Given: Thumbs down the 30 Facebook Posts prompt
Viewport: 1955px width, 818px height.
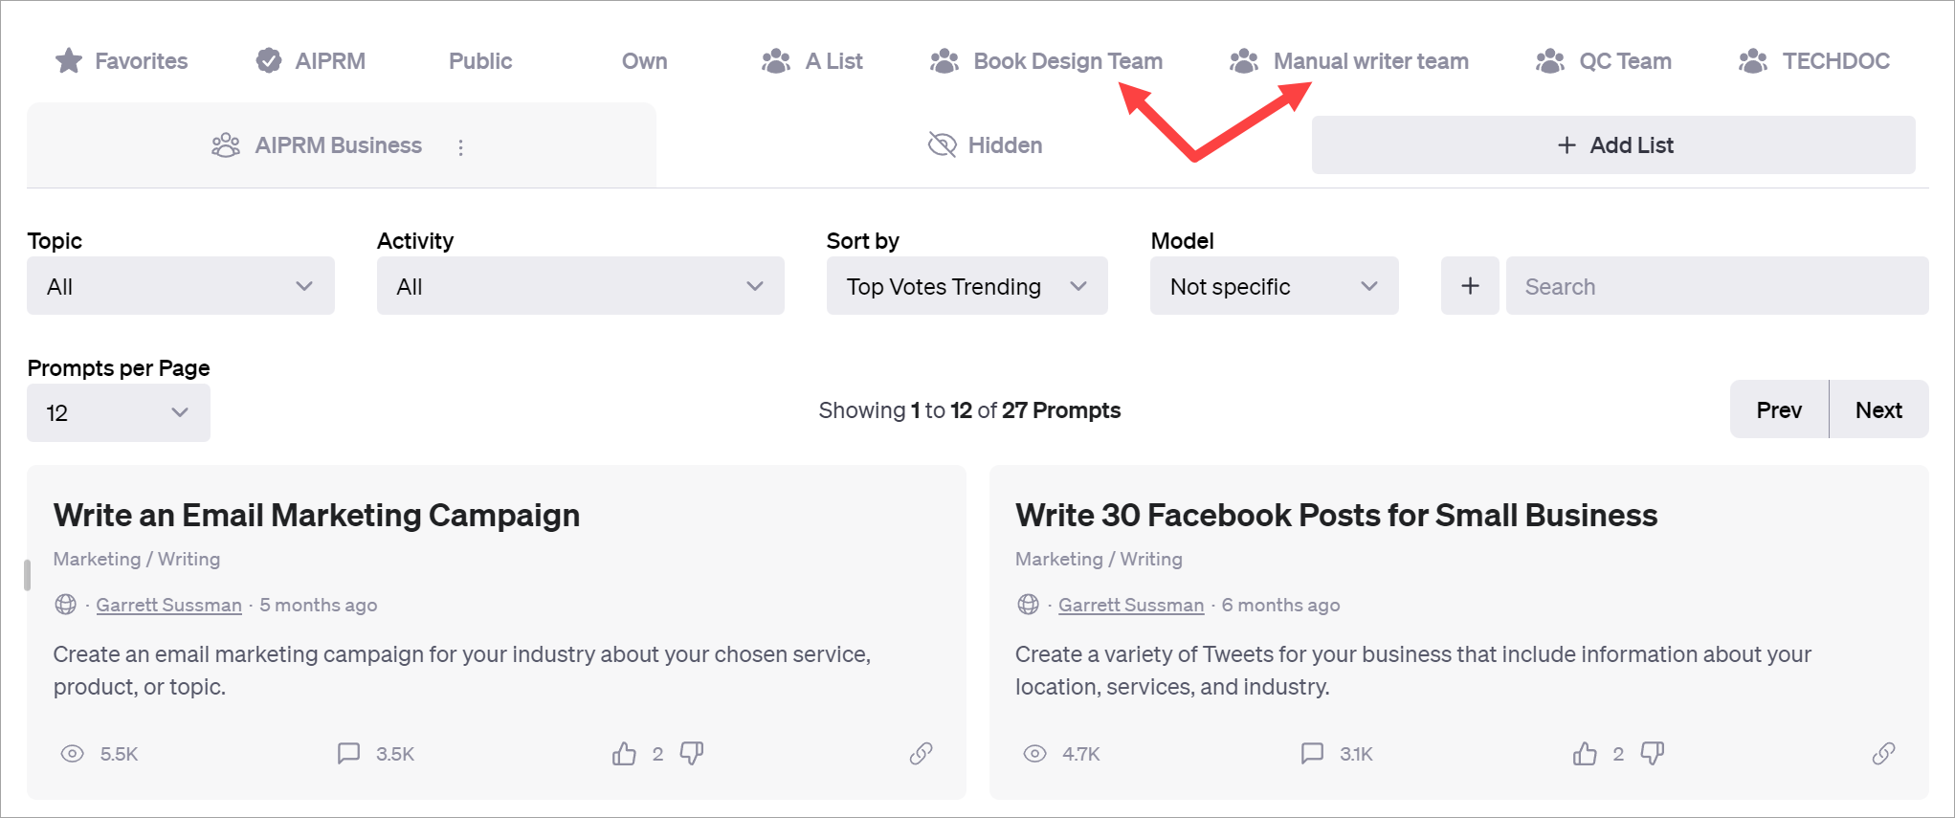Looking at the screenshot, I should point(1653,754).
